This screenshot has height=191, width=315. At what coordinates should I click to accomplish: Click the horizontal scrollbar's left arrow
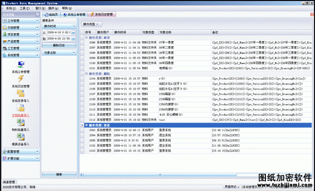click(81, 175)
